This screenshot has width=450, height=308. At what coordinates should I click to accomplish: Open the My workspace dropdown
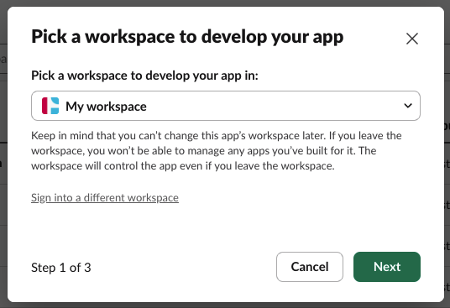click(x=226, y=106)
